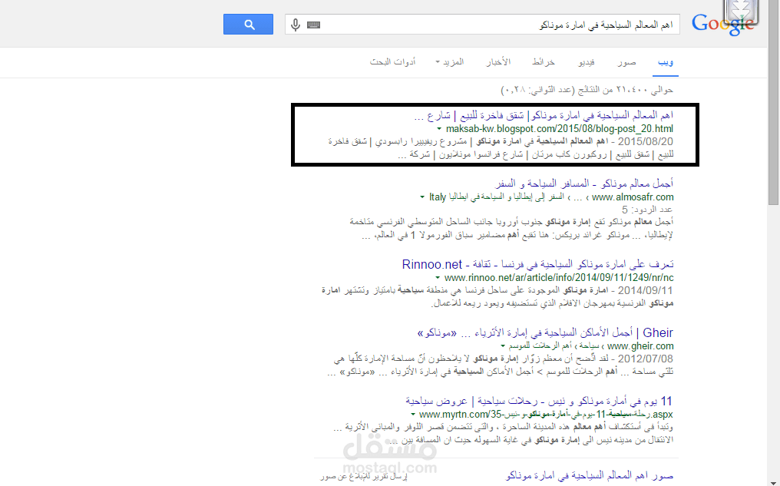Open the المزيد dropdown menu
The height and width of the screenshot is (486, 780).
point(450,62)
